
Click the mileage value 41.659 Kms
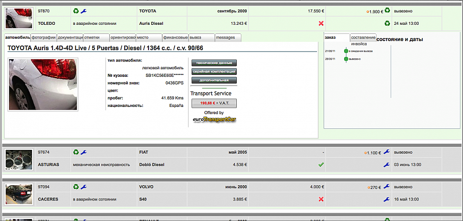click(x=172, y=98)
